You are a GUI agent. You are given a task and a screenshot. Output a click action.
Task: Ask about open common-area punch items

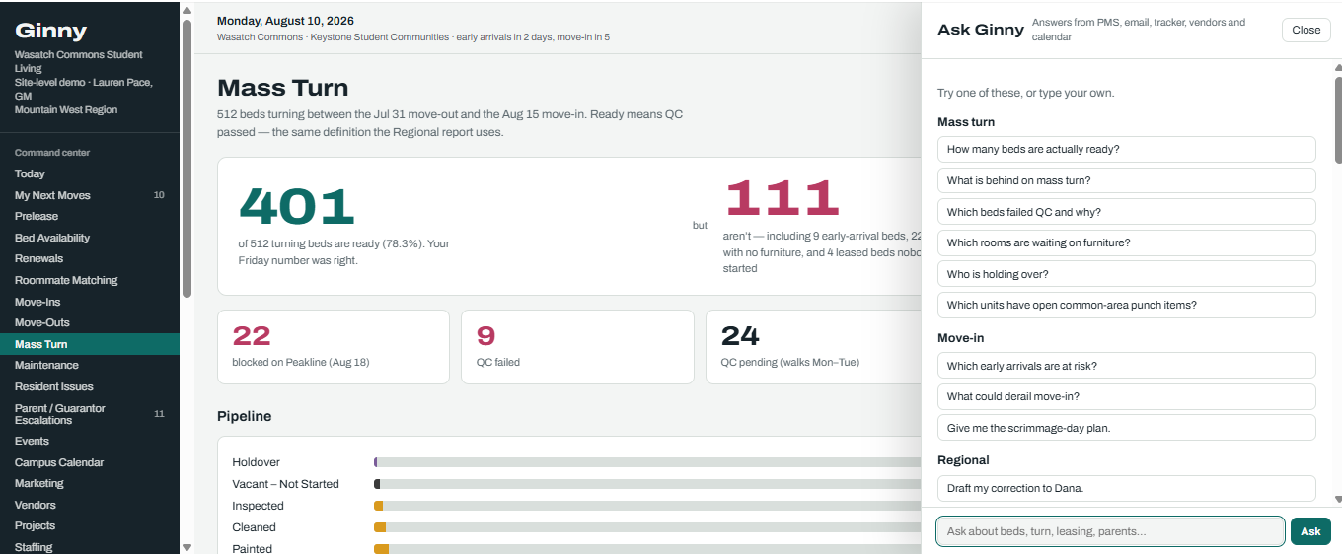coord(1126,305)
